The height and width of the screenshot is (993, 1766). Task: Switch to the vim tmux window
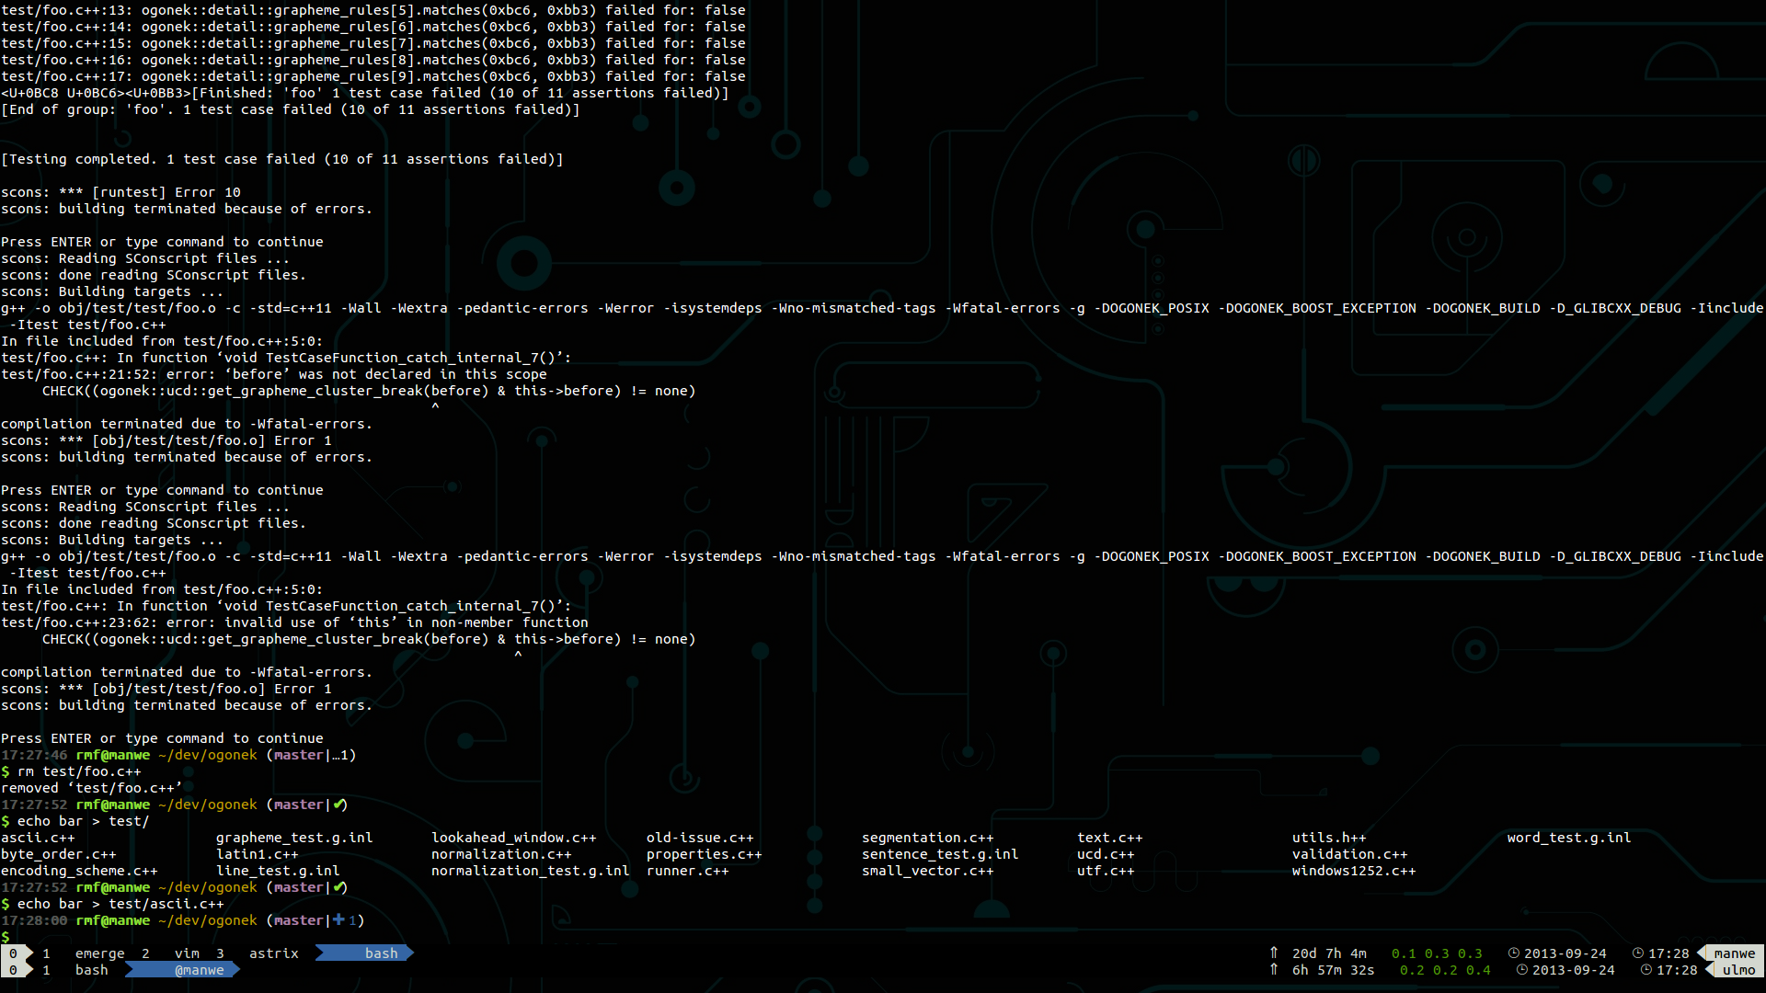pos(187,953)
